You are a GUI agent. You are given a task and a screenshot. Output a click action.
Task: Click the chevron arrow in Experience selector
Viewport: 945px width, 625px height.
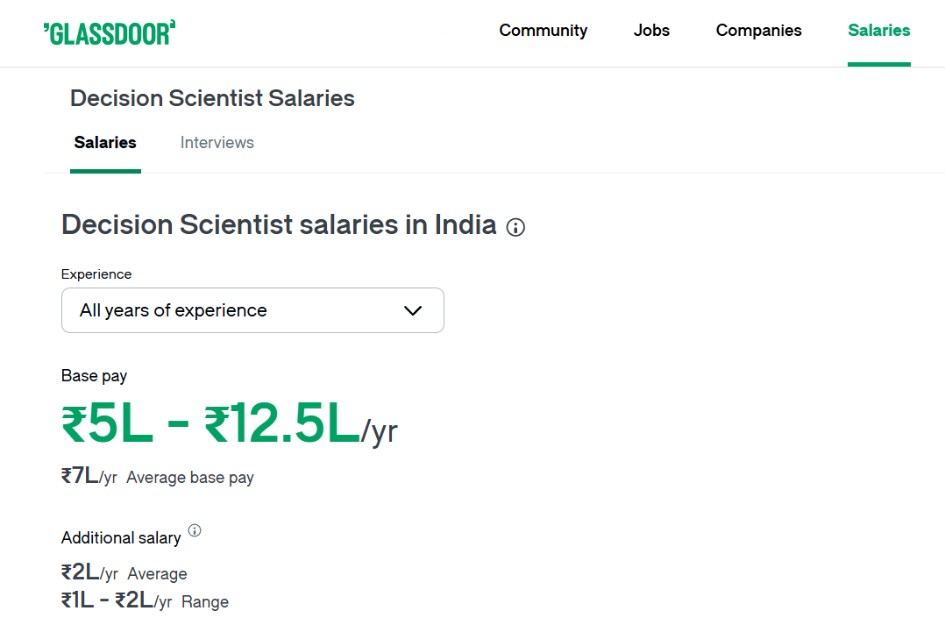point(412,310)
